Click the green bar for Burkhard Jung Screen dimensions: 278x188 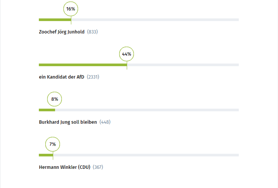[x=47, y=110]
